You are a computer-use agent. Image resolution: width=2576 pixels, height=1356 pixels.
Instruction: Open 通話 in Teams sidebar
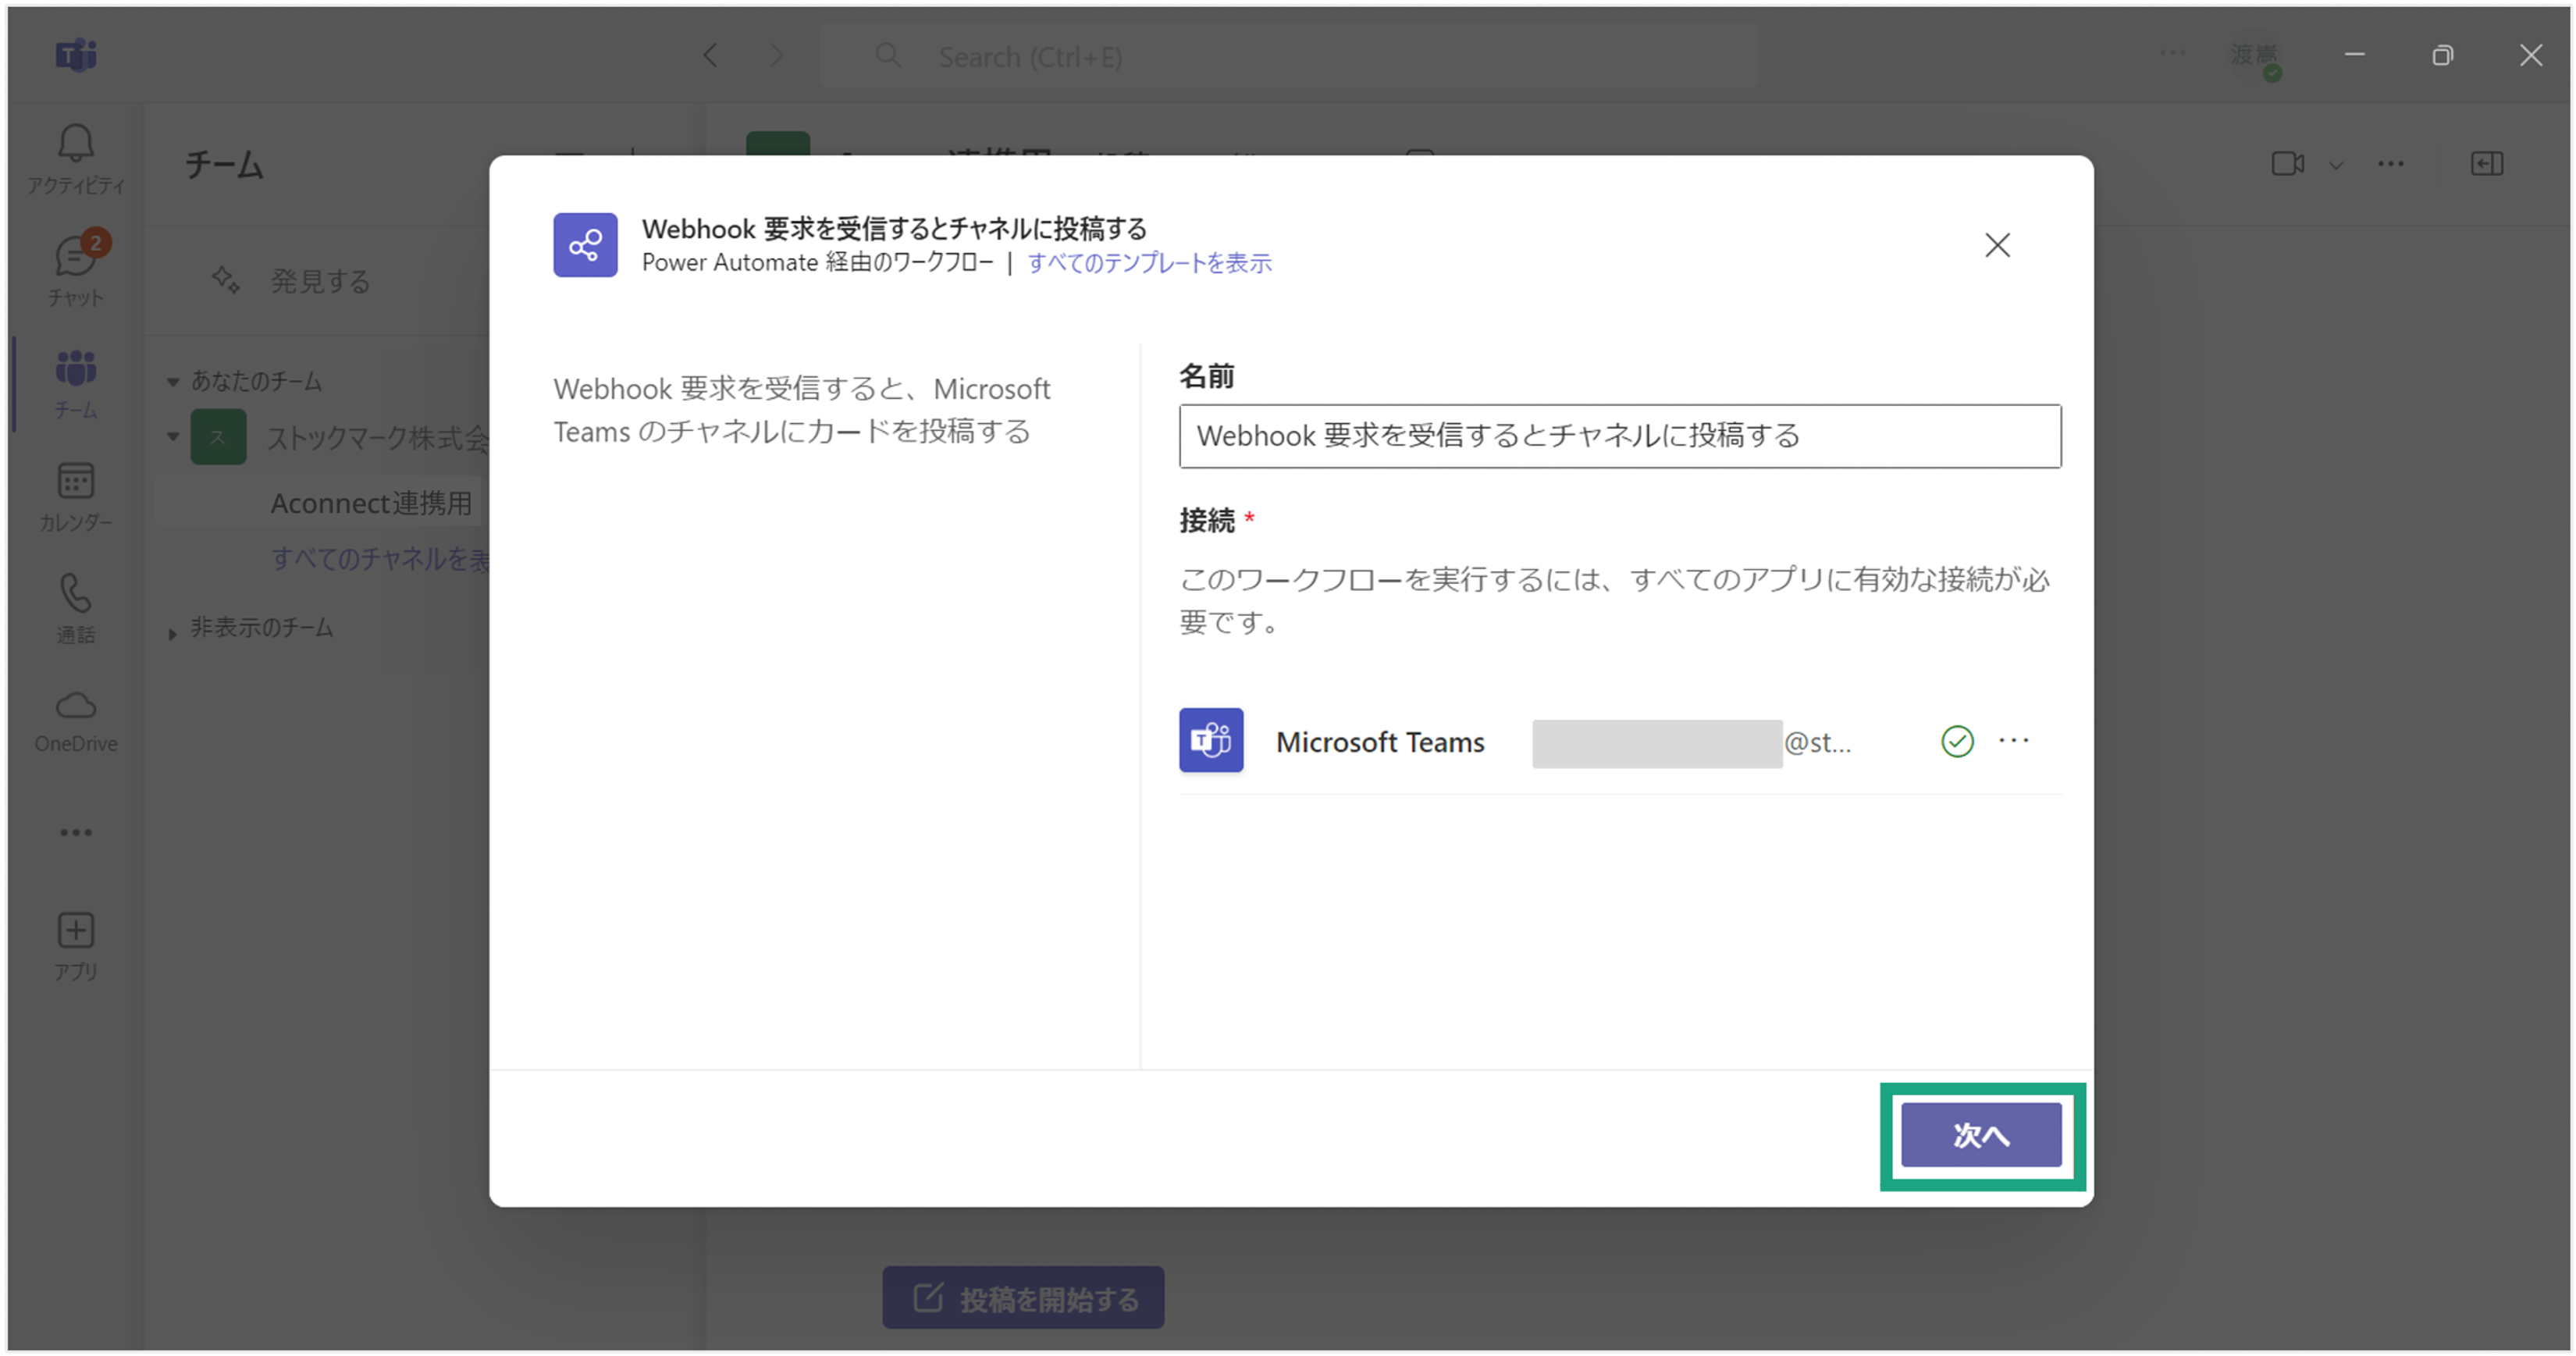click(76, 609)
